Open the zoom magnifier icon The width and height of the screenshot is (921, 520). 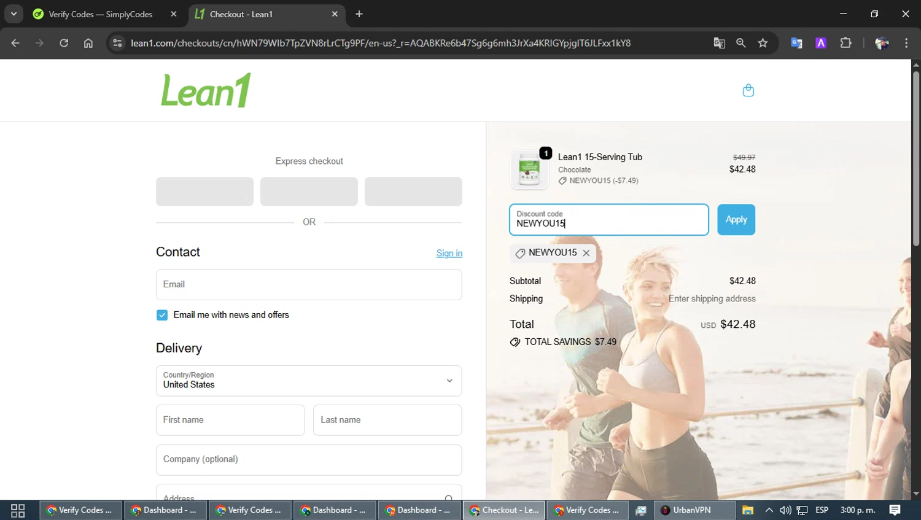(x=741, y=43)
